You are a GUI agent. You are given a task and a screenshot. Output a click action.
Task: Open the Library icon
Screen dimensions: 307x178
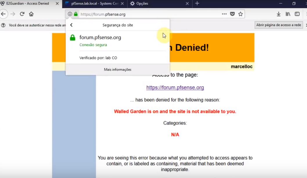(x=288, y=14)
